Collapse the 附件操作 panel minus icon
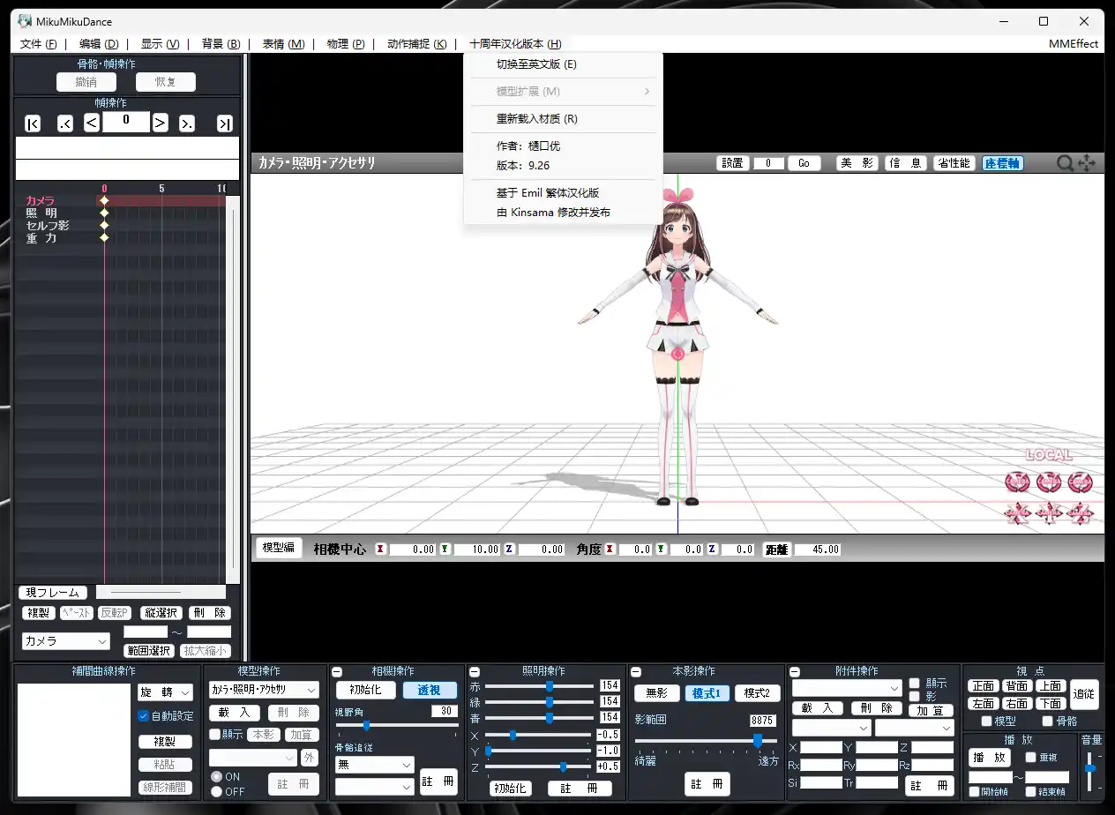This screenshot has height=815, width=1115. pos(794,672)
